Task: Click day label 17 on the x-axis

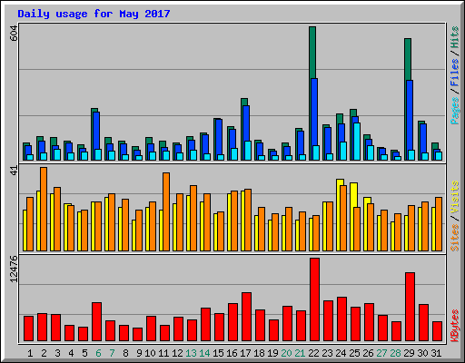Action: 245,353
